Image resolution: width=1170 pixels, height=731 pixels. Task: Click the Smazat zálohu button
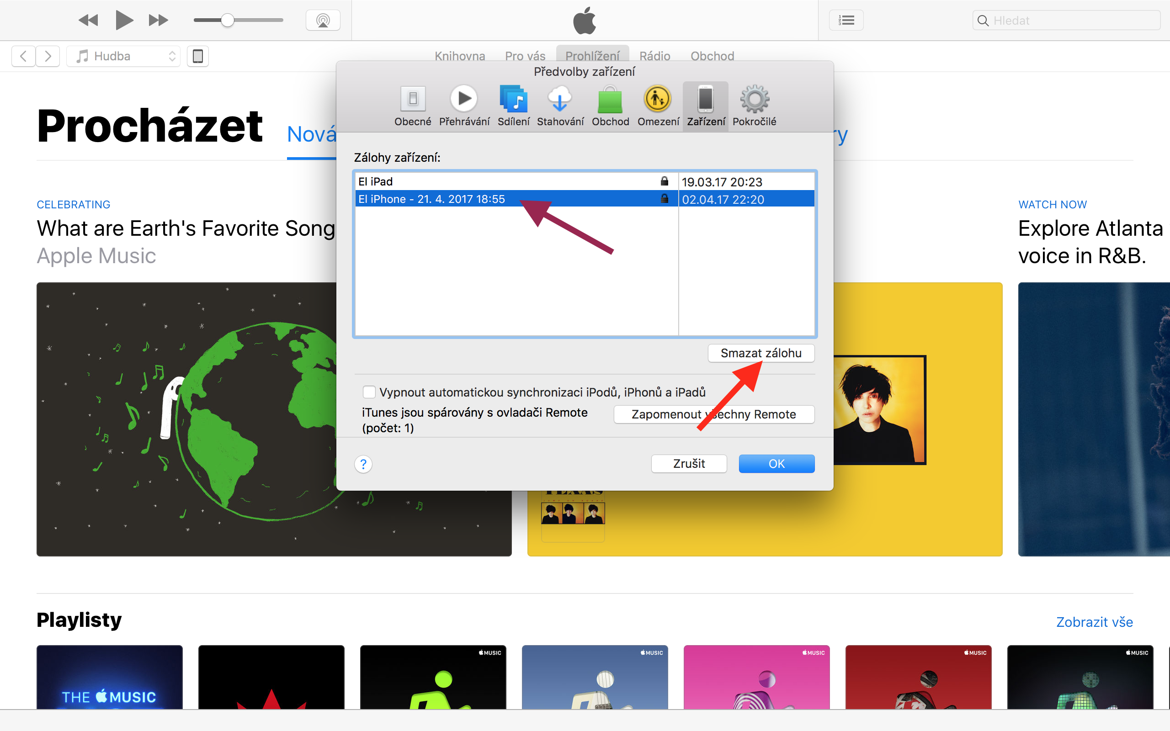(760, 353)
